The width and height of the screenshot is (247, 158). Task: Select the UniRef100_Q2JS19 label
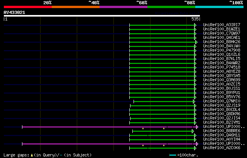222,106
